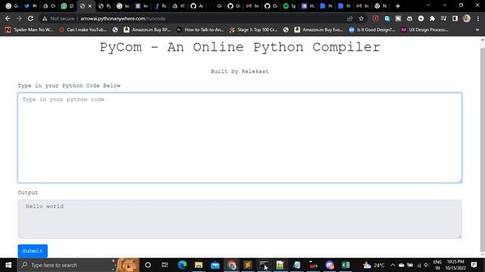
Task: Open the weather widget showing 24°C
Action: pos(374,265)
